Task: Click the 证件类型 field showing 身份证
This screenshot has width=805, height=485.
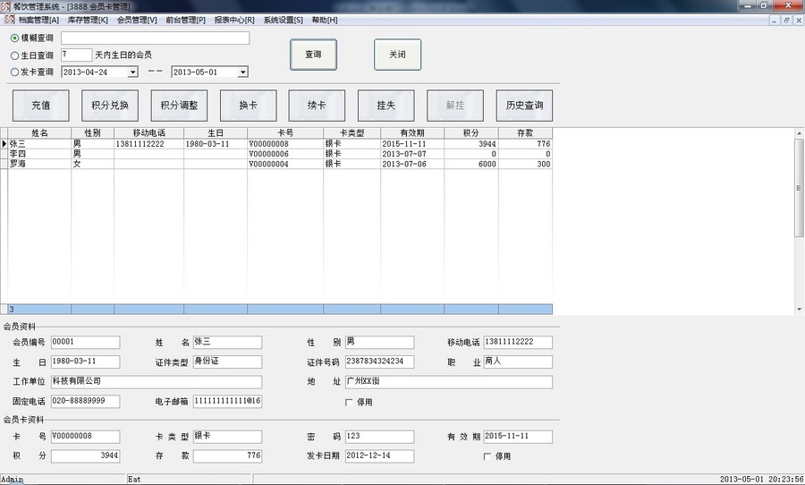Action: [x=227, y=362]
